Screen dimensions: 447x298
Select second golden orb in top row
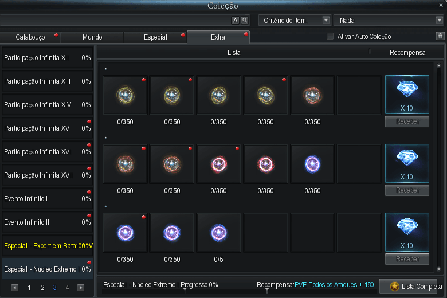[x=172, y=95]
